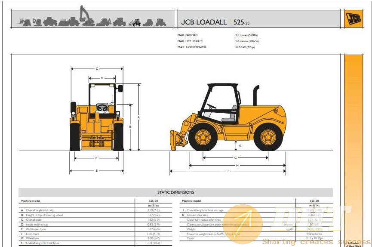Click 'Machine model' header in right table
Image resolution: width=372 pixels, height=247 pixels.
[191, 201]
